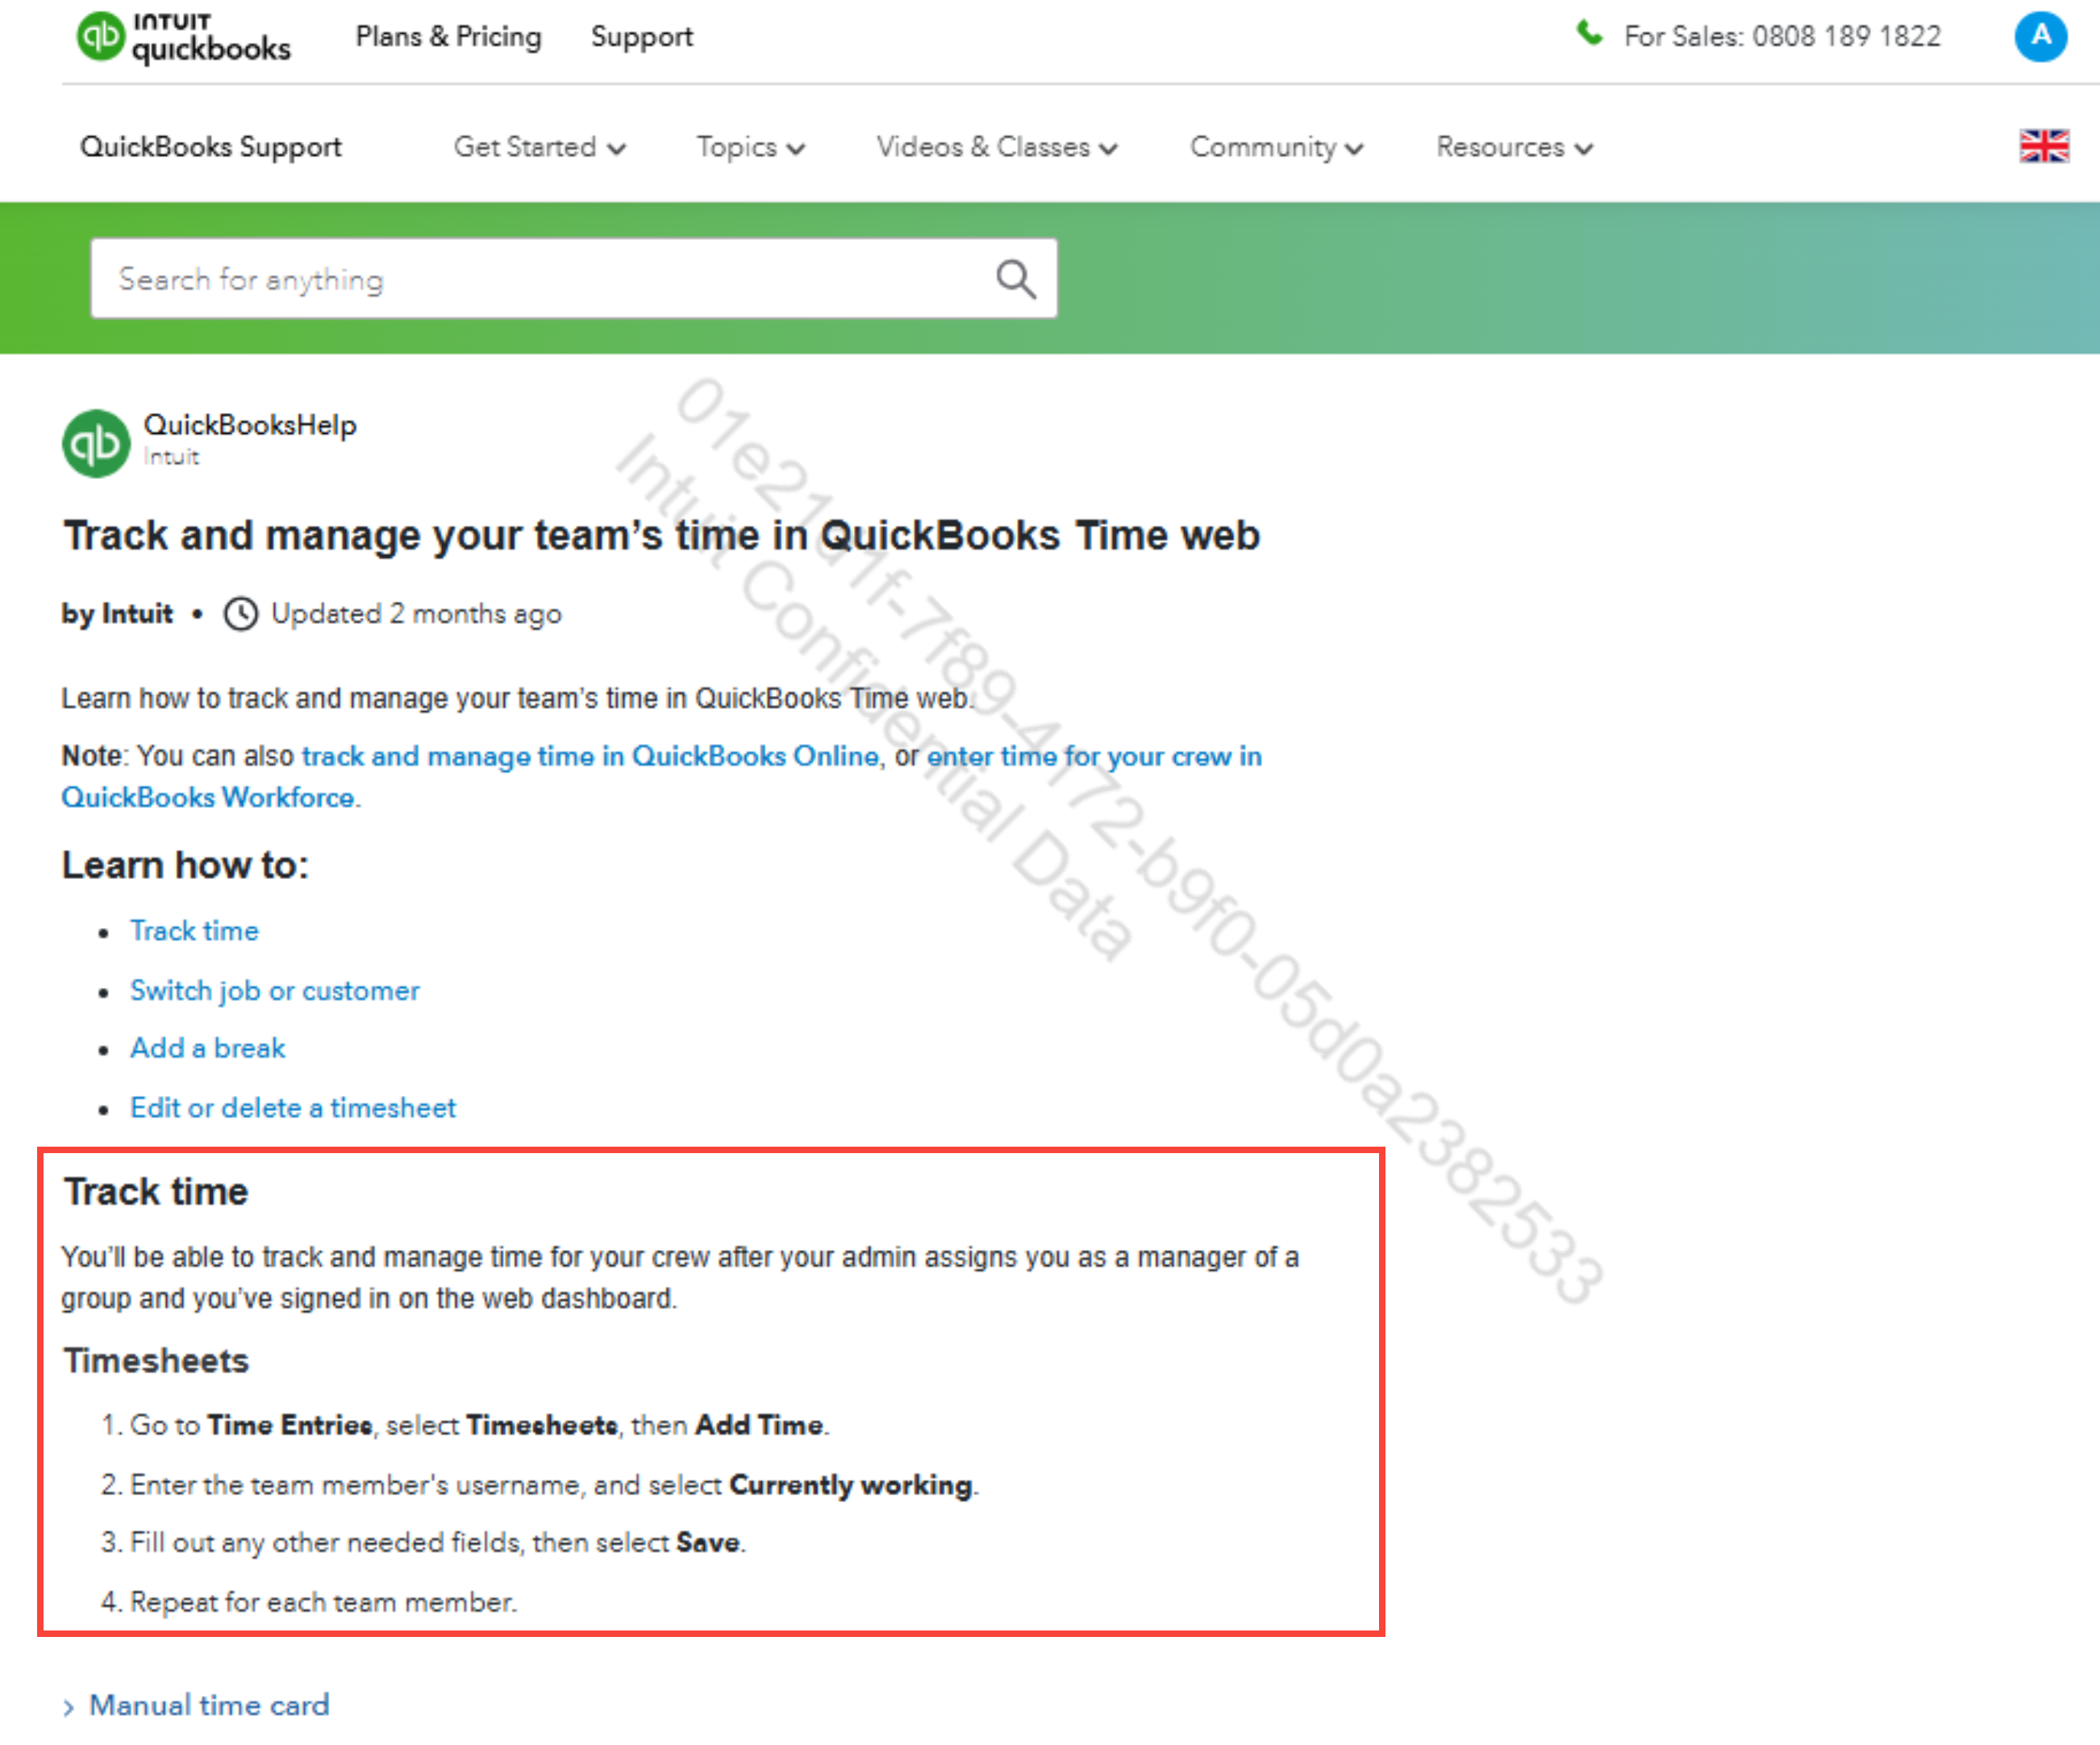This screenshot has height=1745, width=2100.
Task: Open the Videos & Classes dropdown
Action: (997, 147)
